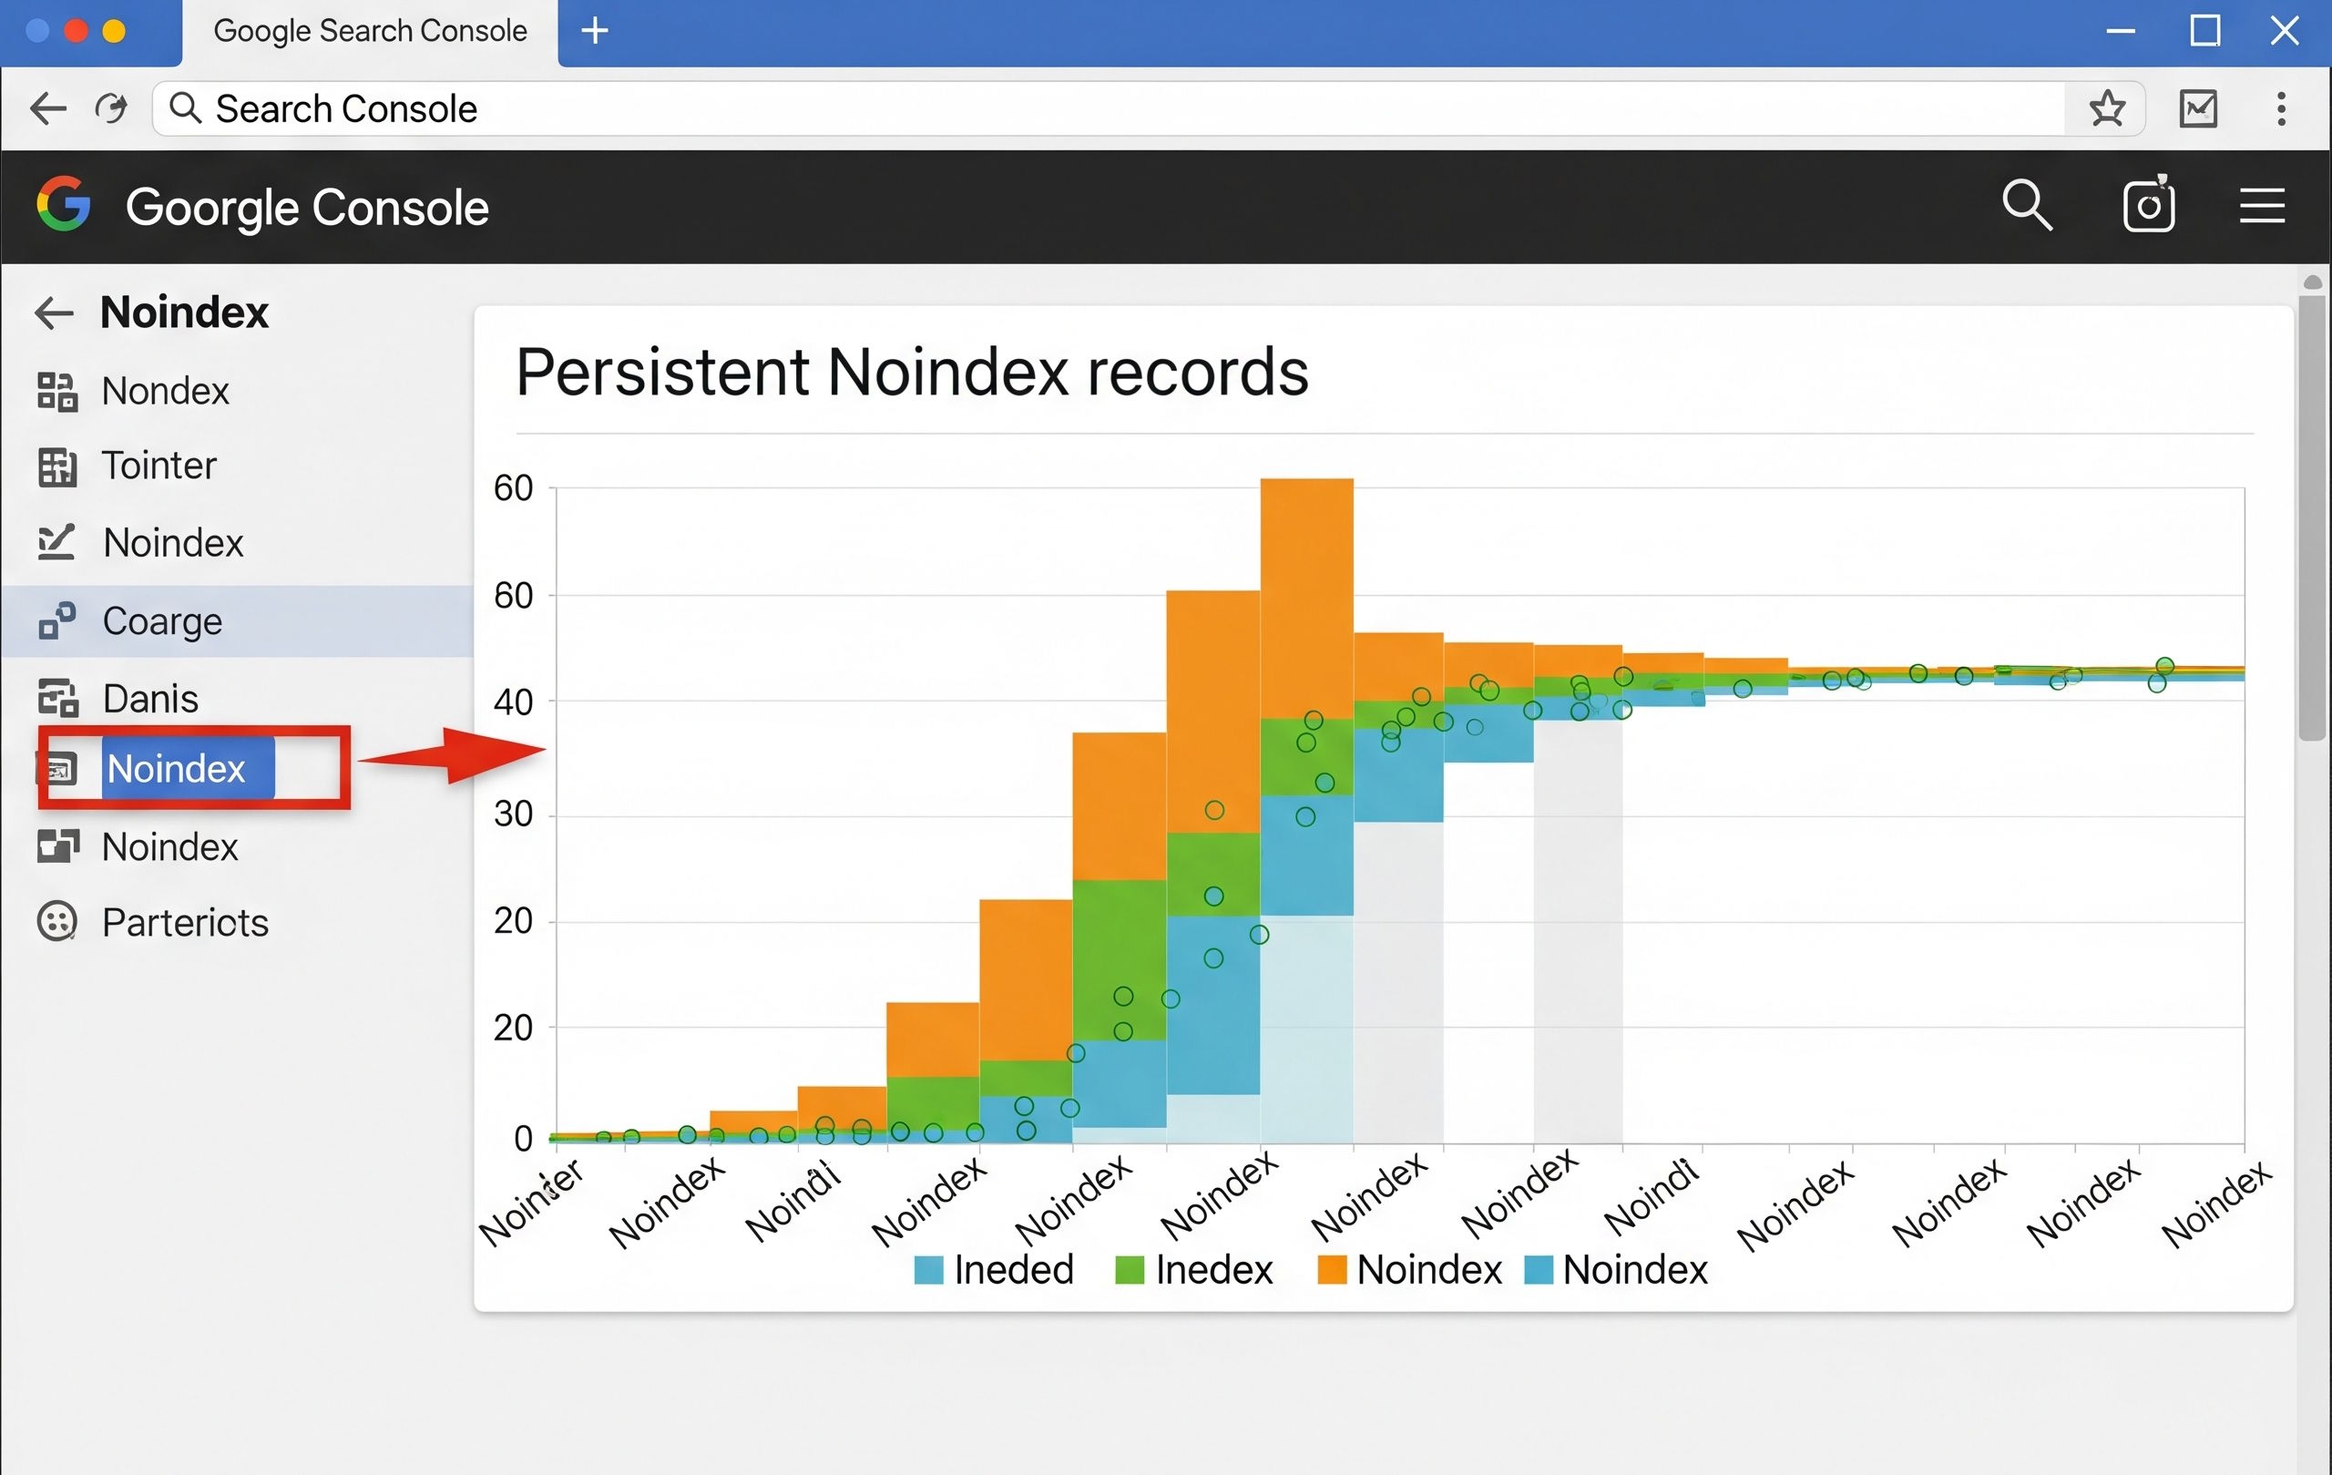Reload the page with refresh icon

(111, 108)
